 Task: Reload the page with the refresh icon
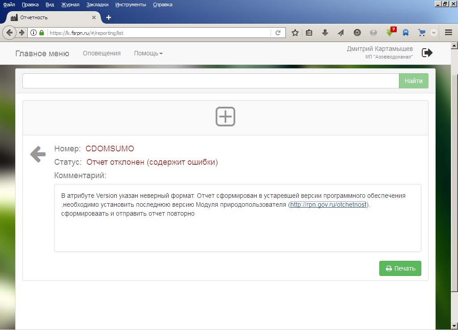278,33
